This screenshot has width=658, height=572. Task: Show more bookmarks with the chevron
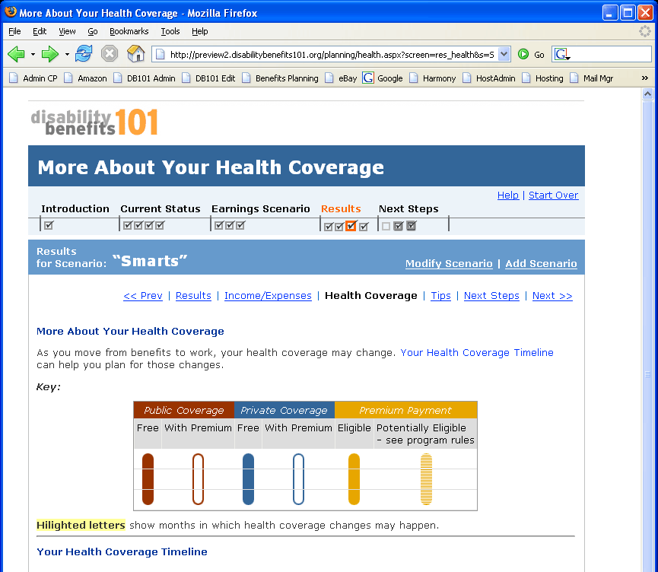[x=645, y=78]
